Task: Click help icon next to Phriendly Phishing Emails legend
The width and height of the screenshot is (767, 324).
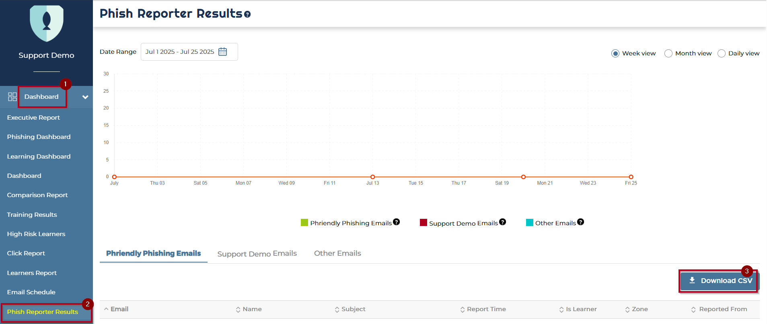Action: click(x=396, y=222)
